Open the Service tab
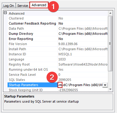Screen dimensions: 117x113 (22, 5)
